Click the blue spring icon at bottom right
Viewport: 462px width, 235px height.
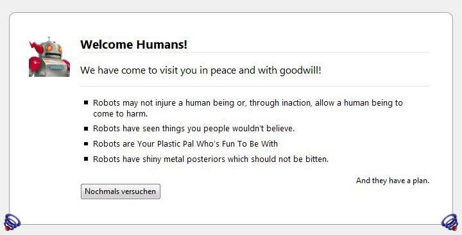point(450,222)
